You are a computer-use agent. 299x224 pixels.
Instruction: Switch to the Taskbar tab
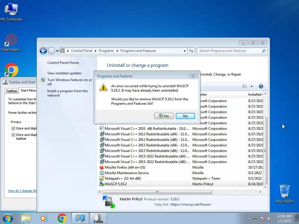coord(12,91)
